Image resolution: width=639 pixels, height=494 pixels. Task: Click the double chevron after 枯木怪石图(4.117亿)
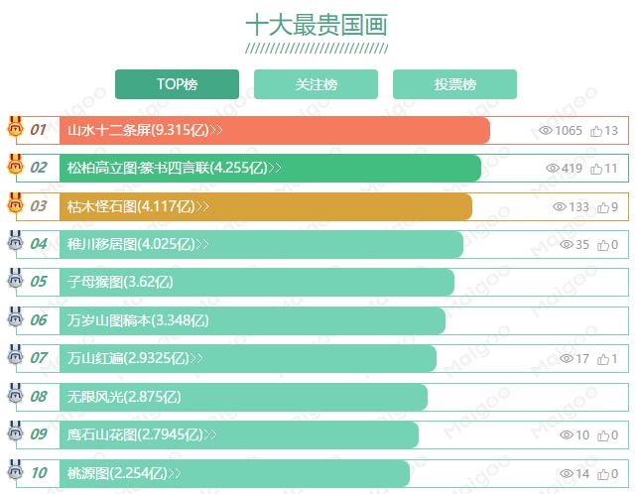coord(202,206)
